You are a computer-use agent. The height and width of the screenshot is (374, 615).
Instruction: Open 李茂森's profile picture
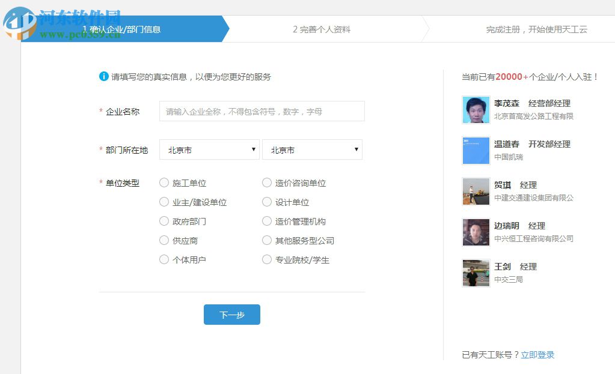point(476,110)
